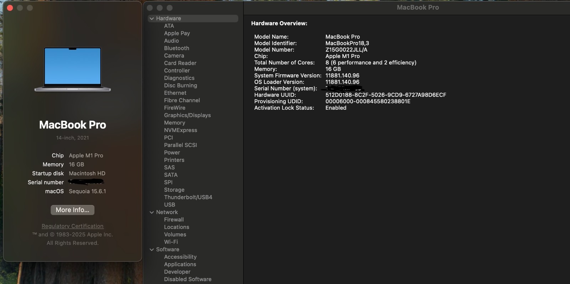Open the Accessibility entry
Screen dimensions: 570x284
[180, 257]
